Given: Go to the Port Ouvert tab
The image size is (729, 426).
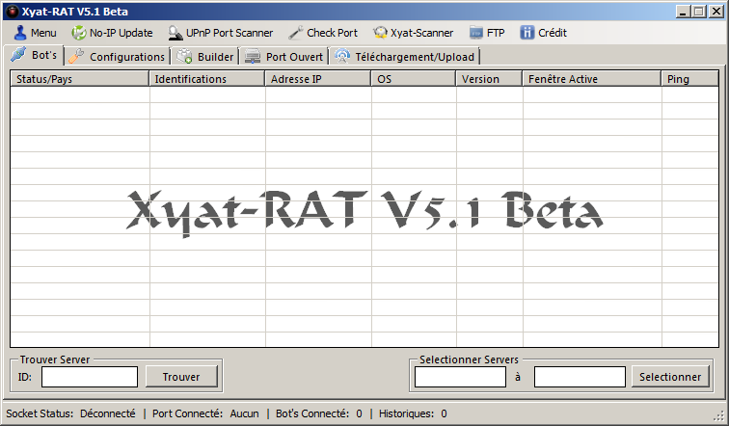Looking at the screenshot, I should tap(284, 57).
